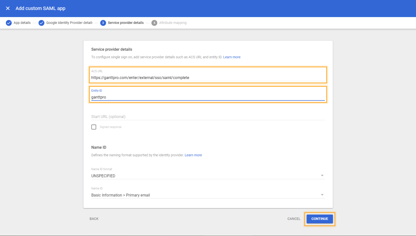The height and width of the screenshot is (236, 416).
Task: Select the Service provider details step
Action: tap(122, 23)
